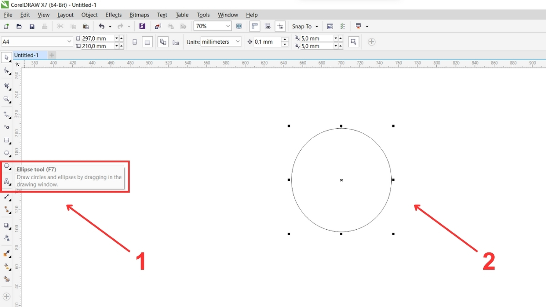Screen dimensions: 546x307
Task: Click the Import icon
Action: click(157, 26)
